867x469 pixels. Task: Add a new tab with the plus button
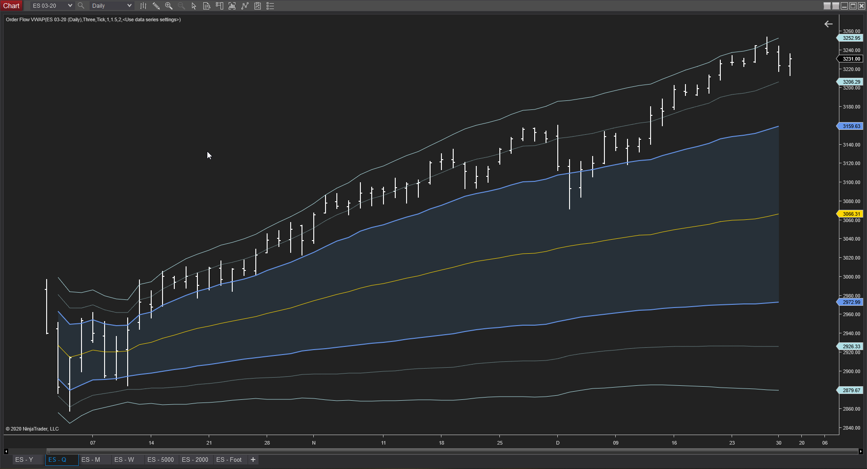(x=253, y=460)
